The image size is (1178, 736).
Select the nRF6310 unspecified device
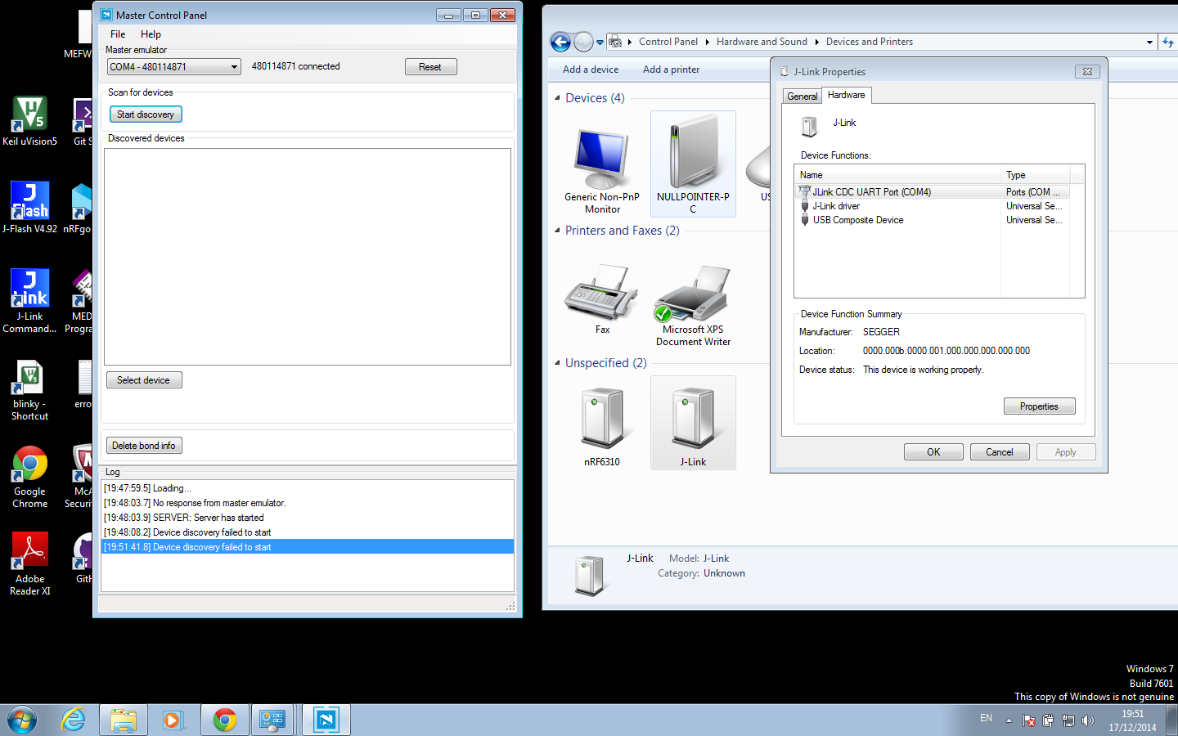click(x=602, y=425)
